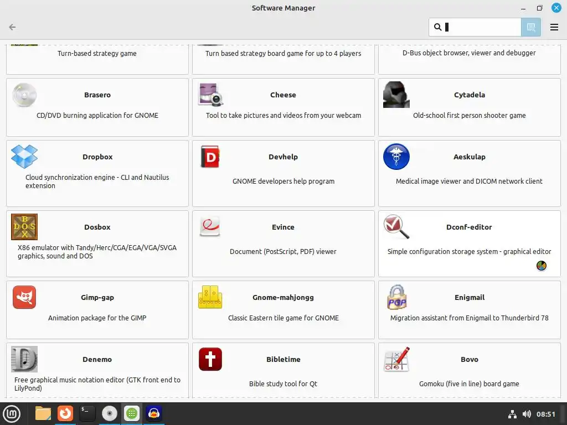Click 'Migration assistant from Enigmail' description
Image resolution: width=567 pixels, height=425 pixels.
tap(470, 318)
